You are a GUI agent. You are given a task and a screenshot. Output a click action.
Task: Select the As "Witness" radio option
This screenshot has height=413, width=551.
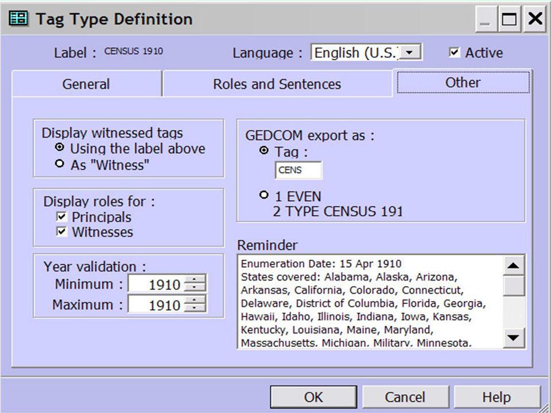pyautogui.click(x=60, y=163)
